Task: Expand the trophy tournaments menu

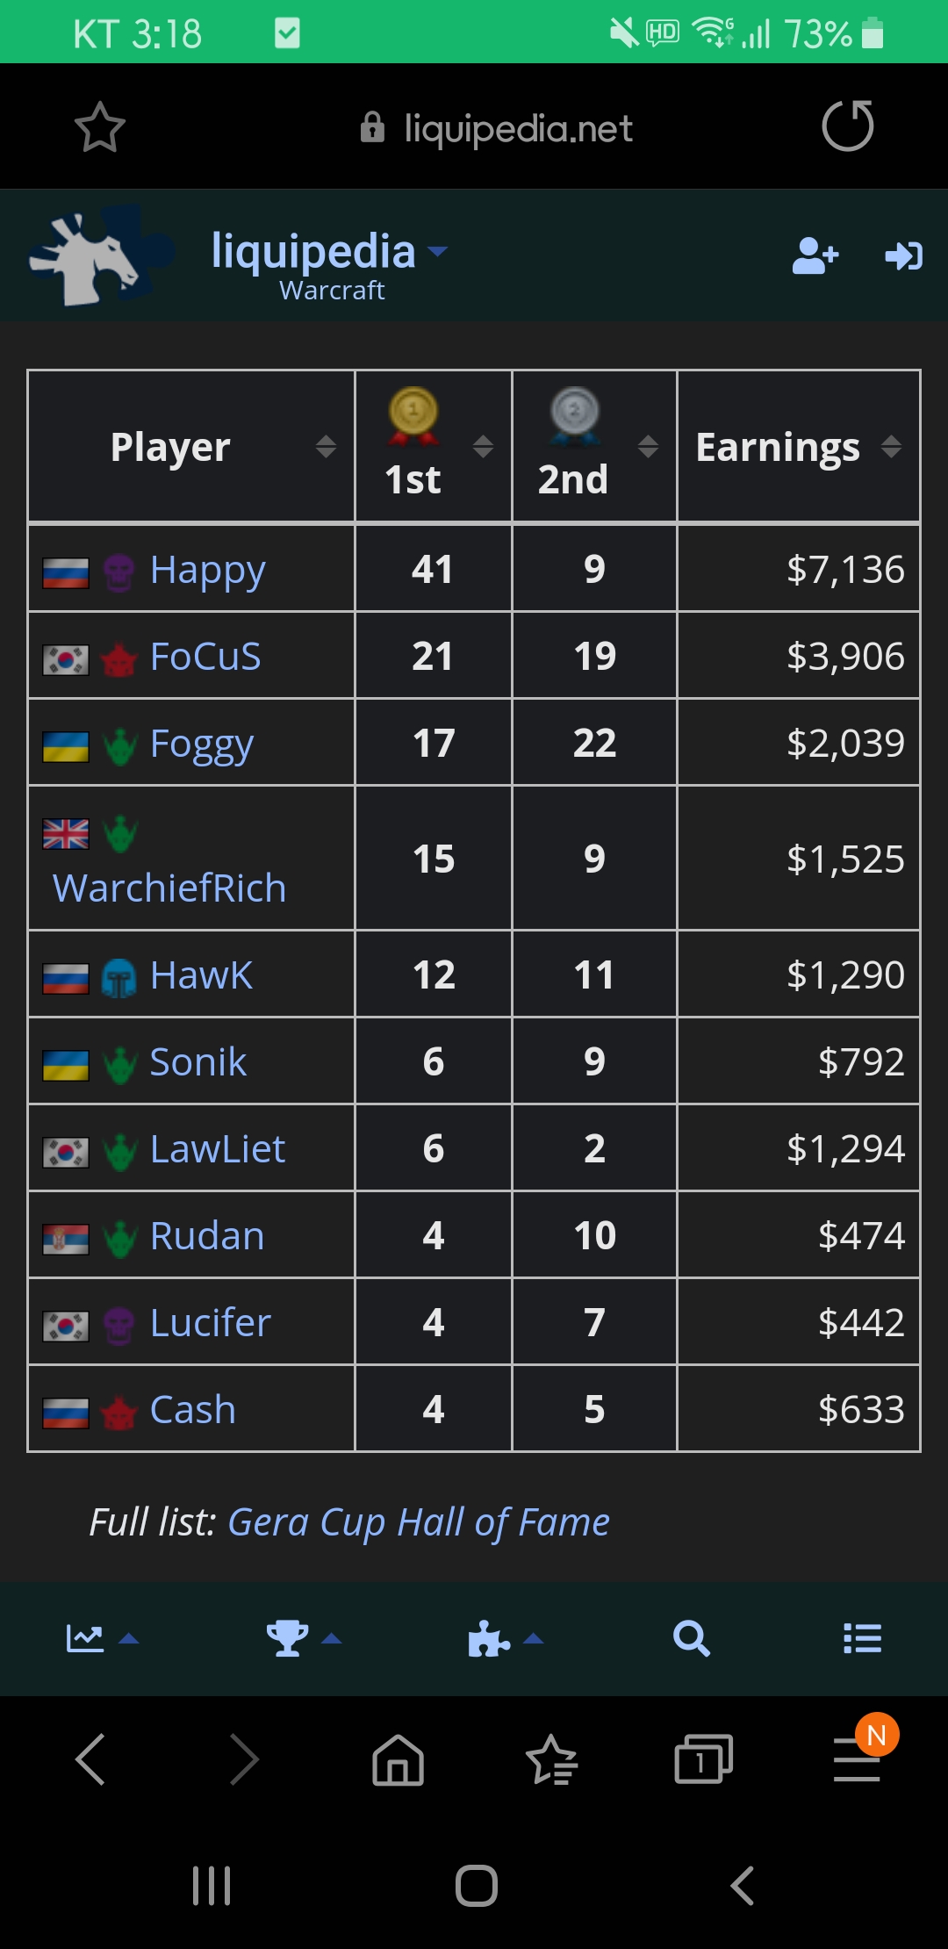Action: (304, 1638)
